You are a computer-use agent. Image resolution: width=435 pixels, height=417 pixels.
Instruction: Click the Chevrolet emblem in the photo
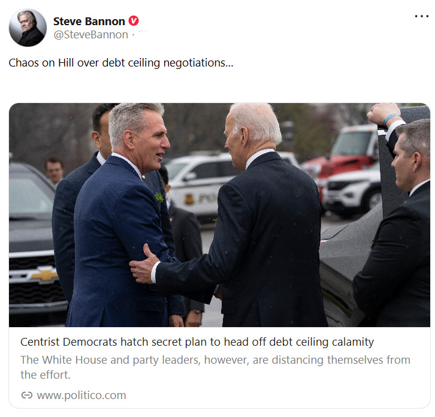(44, 274)
